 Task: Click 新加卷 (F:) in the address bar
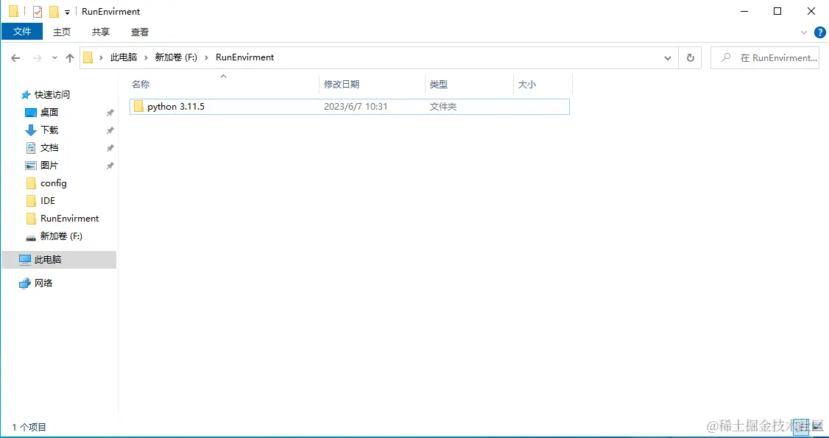pyautogui.click(x=175, y=57)
